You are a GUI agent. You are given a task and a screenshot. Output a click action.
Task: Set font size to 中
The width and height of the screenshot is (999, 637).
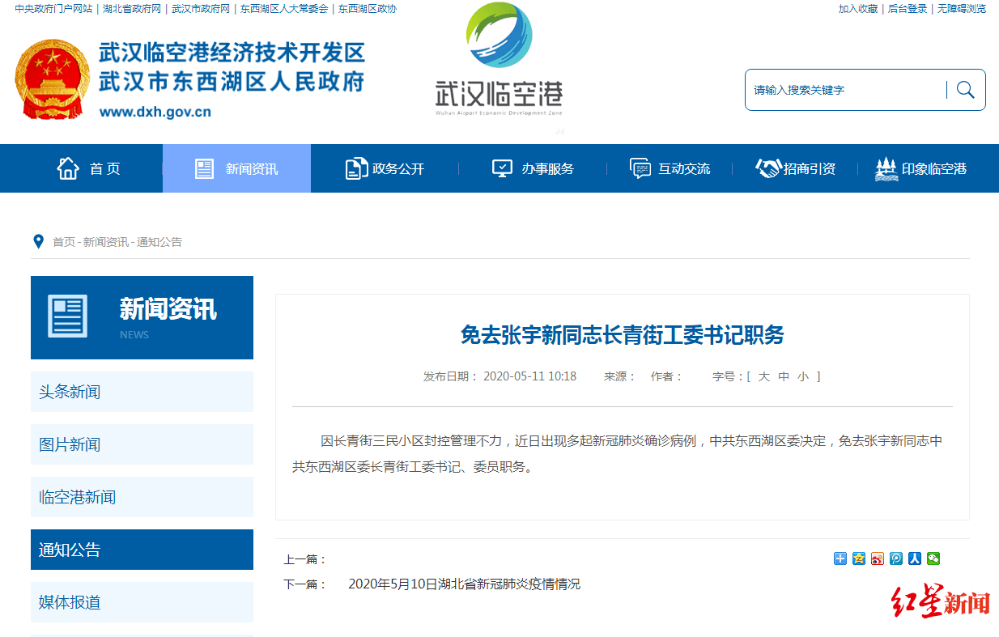[784, 376]
